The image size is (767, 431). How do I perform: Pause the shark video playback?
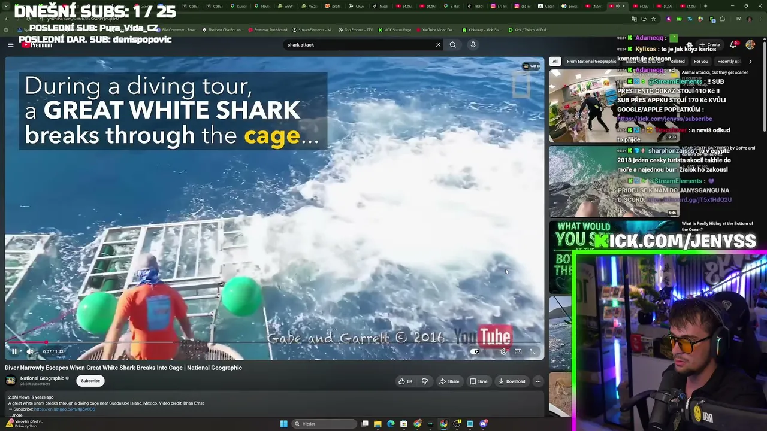pos(14,352)
